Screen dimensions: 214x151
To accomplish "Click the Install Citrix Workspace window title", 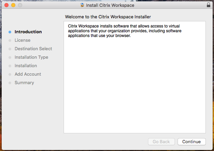I will pyautogui.click(x=110, y=5).
